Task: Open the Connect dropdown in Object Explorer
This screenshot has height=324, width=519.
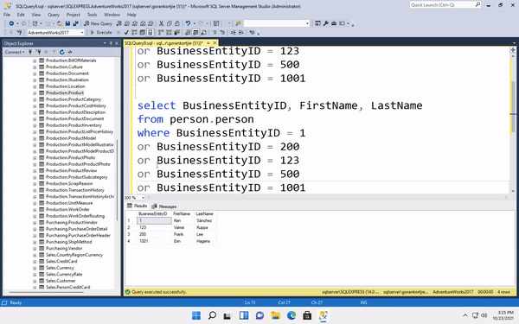Action: click(15, 52)
